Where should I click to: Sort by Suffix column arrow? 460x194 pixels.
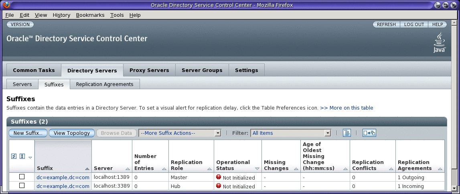coord(87,169)
